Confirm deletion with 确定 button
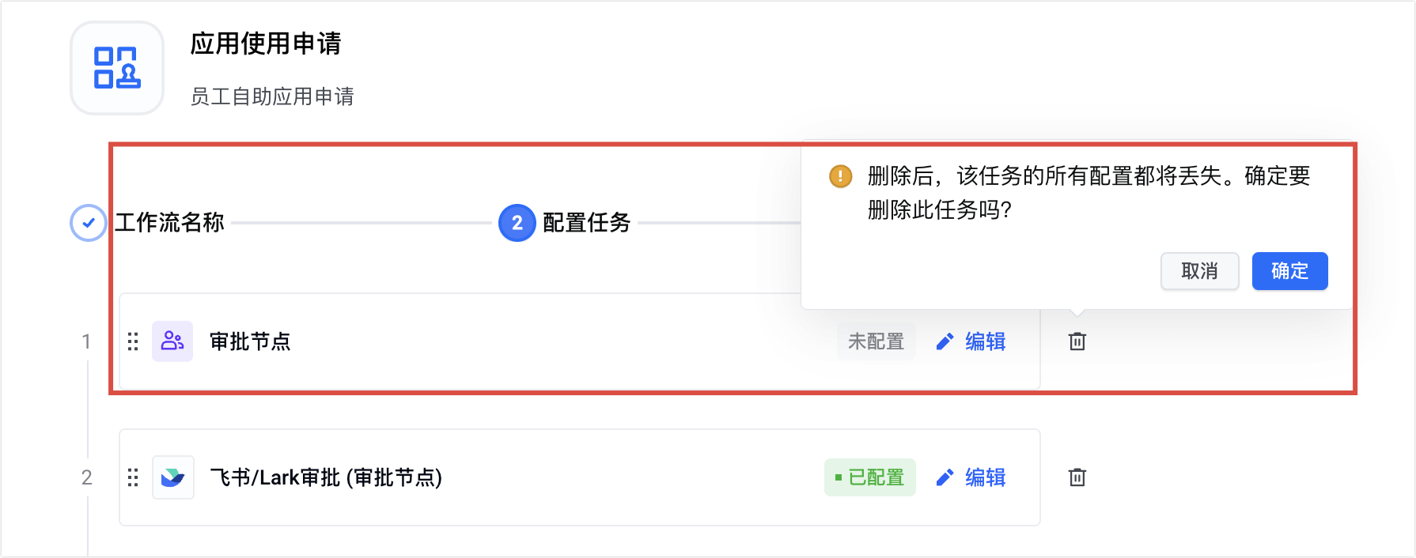 click(x=1289, y=271)
